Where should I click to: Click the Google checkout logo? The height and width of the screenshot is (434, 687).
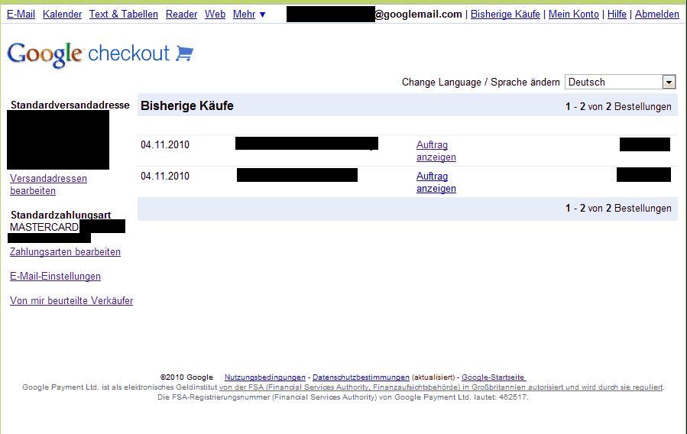click(x=100, y=54)
